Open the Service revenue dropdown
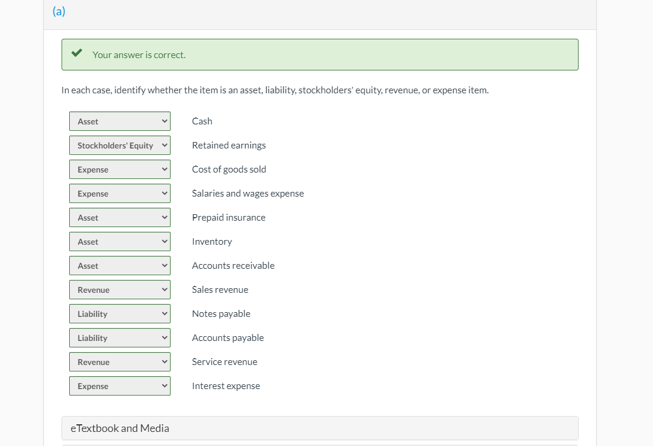 [x=120, y=362]
